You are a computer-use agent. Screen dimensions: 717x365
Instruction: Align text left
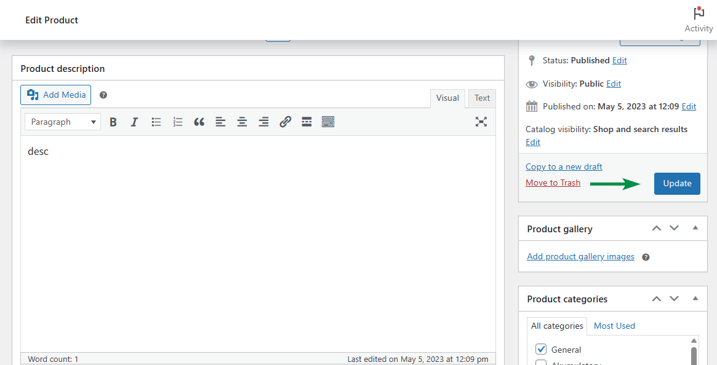tap(220, 122)
